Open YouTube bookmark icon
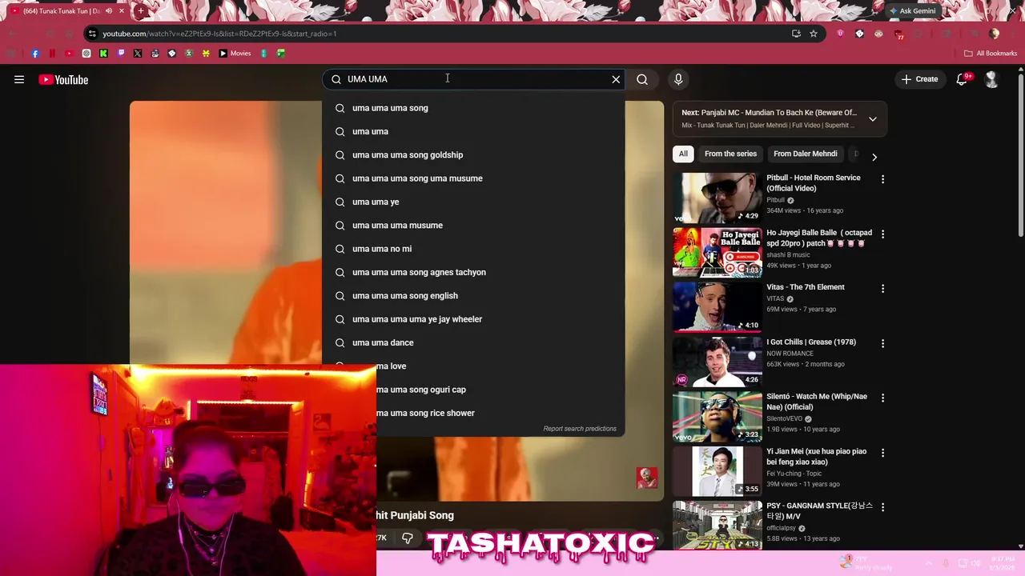 (x=69, y=54)
